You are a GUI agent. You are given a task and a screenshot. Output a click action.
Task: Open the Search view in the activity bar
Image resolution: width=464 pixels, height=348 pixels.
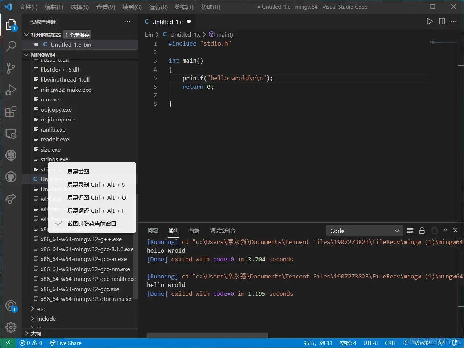(x=11, y=46)
